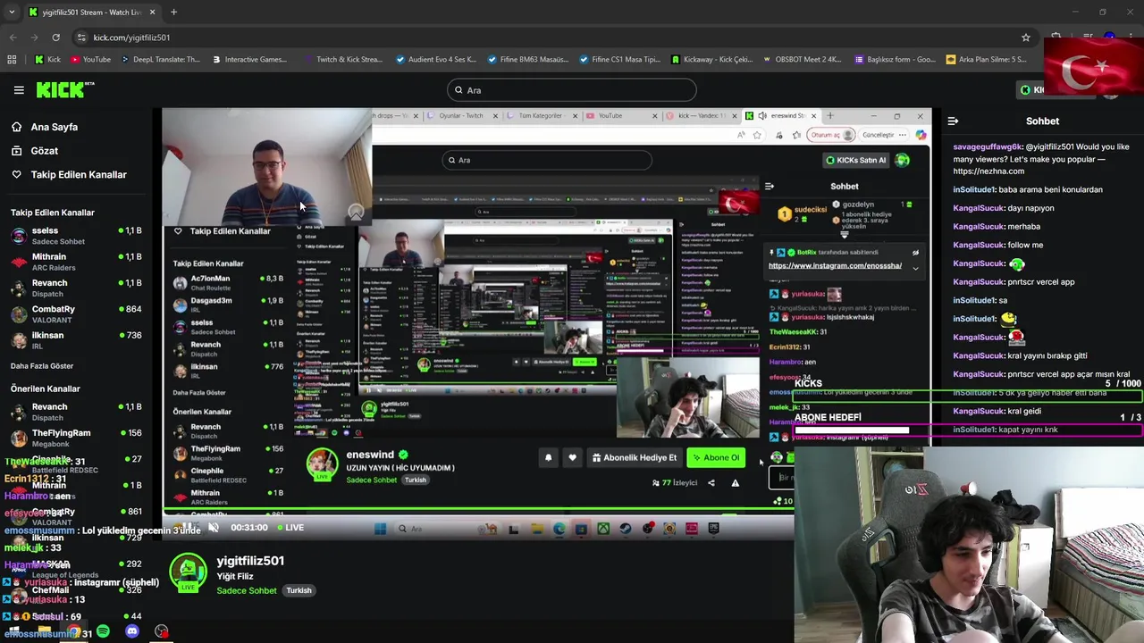Toggle the heart follow button for eneswind
Image resolution: width=1144 pixels, height=643 pixels.
[x=573, y=458]
